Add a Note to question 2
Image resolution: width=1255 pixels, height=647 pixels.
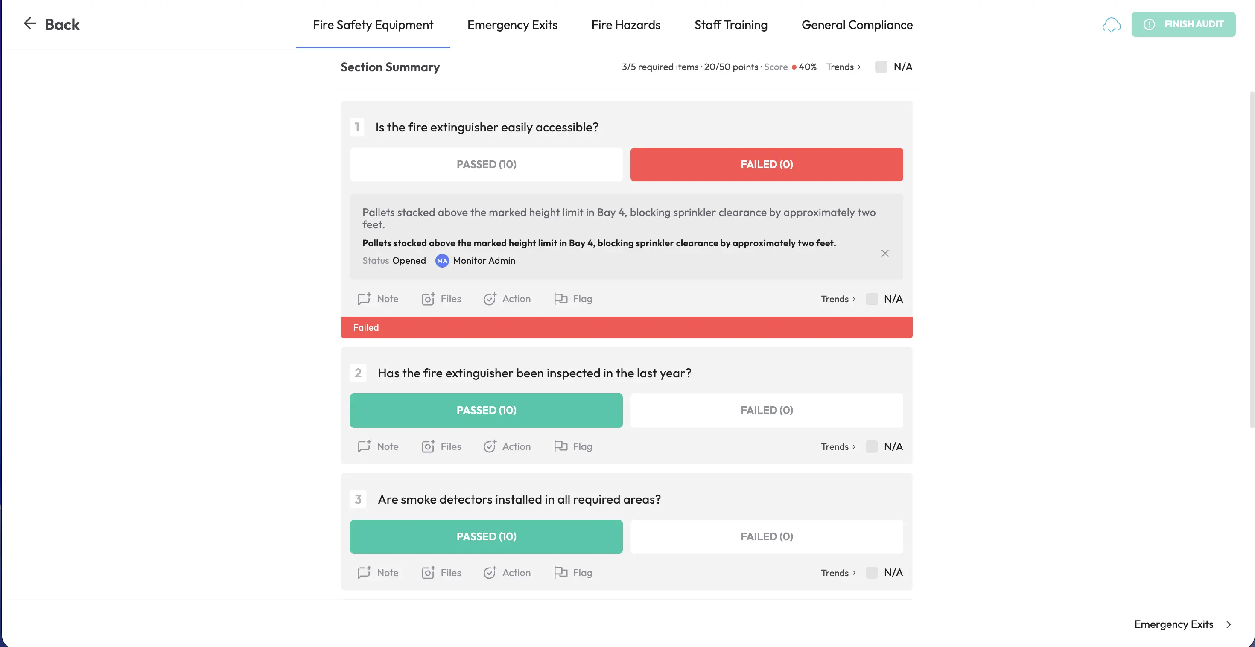click(x=378, y=446)
